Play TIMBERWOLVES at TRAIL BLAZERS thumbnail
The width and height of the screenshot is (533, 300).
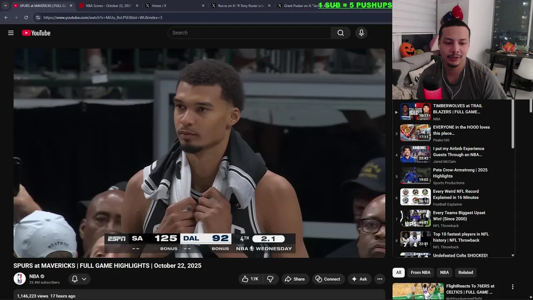click(x=416, y=112)
